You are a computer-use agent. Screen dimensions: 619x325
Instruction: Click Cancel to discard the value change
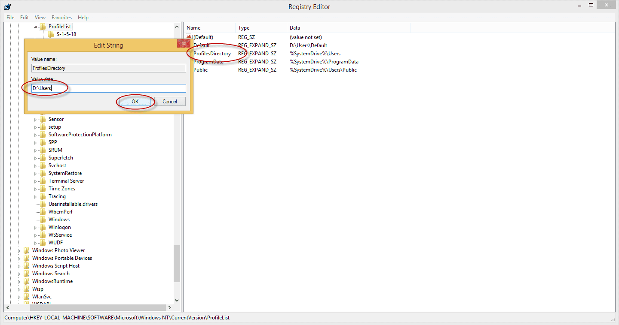pyautogui.click(x=170, y=102)
